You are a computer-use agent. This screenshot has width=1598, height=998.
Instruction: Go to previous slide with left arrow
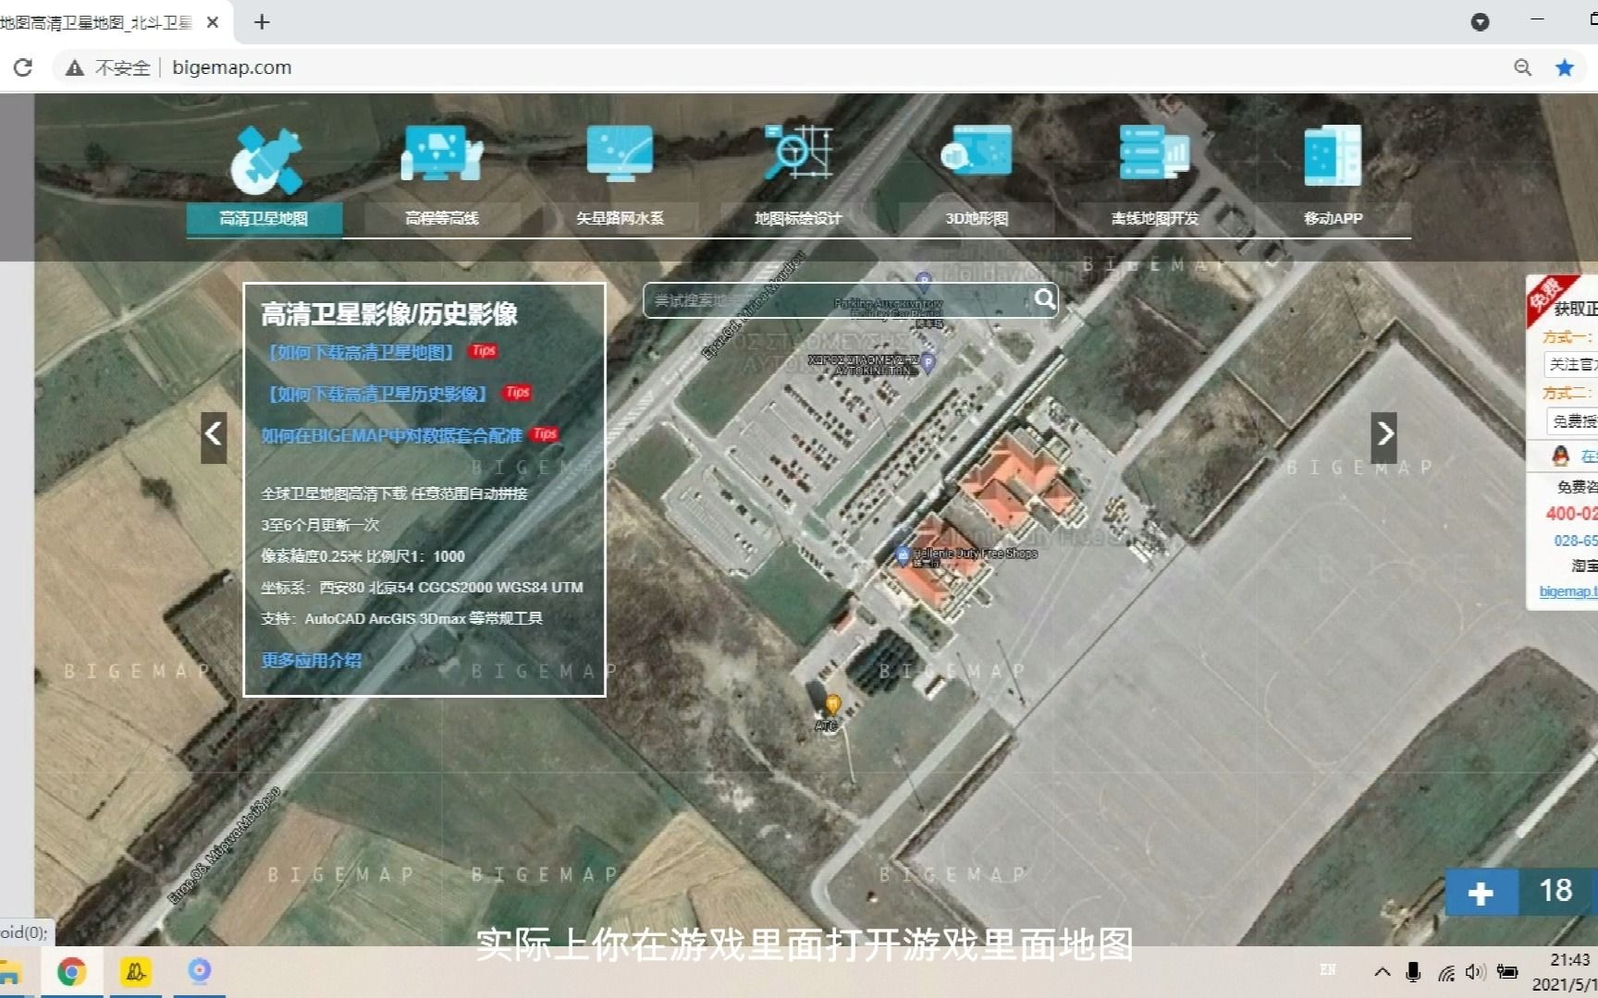coord(214,437)
